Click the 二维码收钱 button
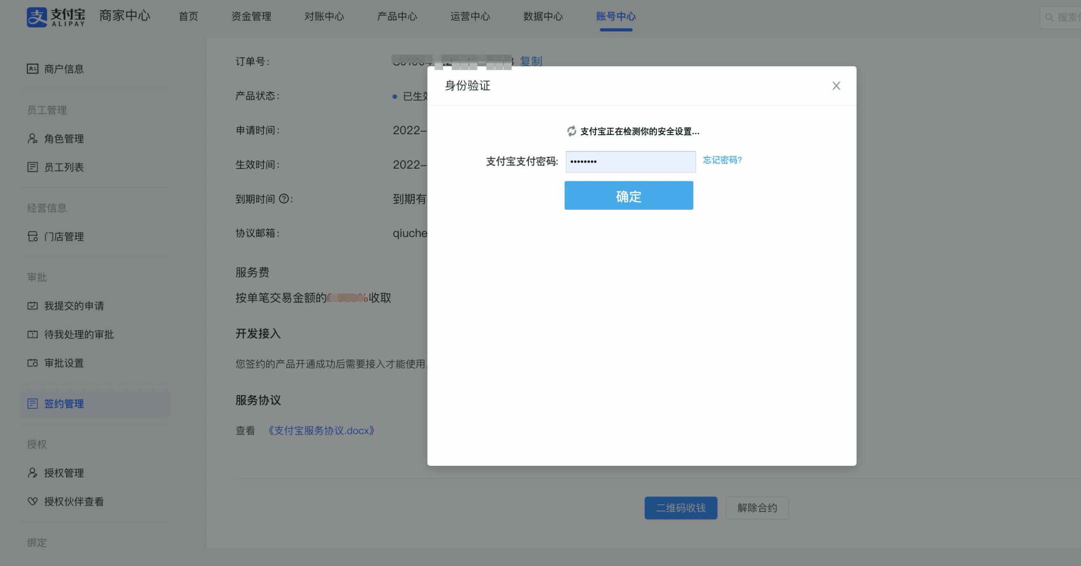The width and height of the screenshot is (1081, 566). click(680, 508)
